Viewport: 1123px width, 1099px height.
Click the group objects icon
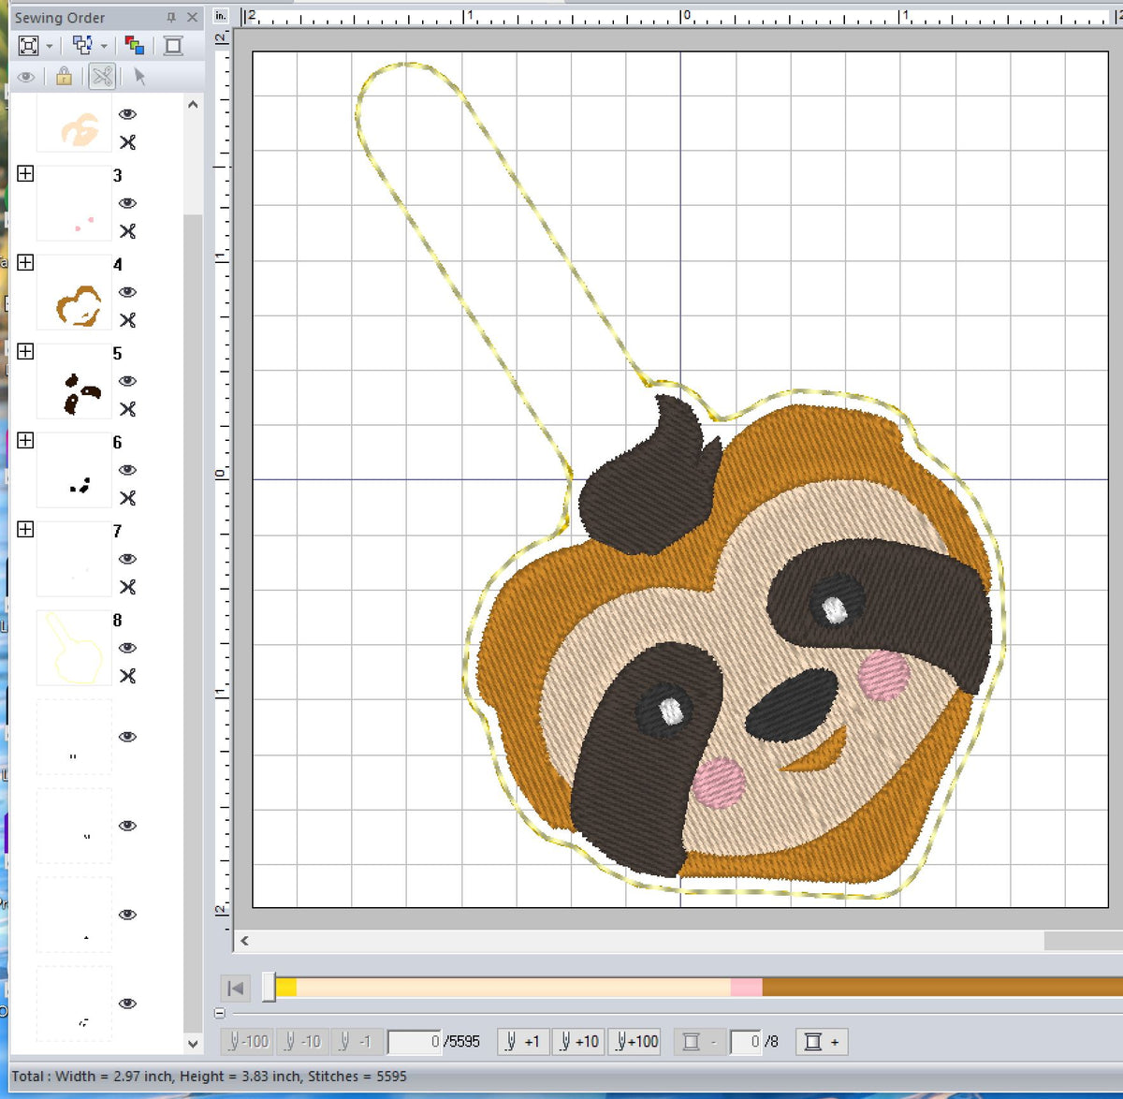point(81,45)
